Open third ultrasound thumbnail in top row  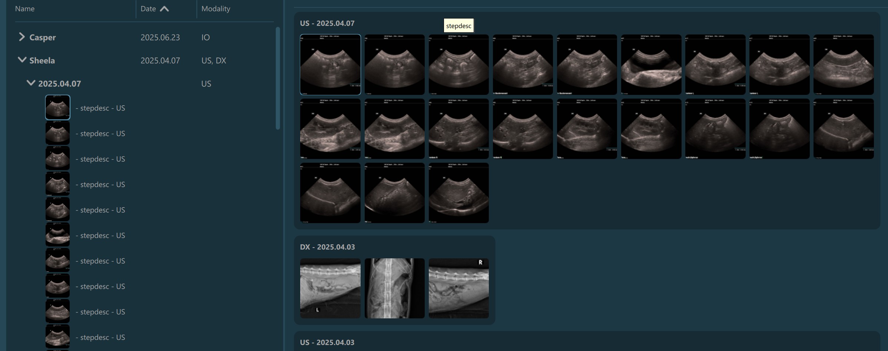(x=458, y=64)
